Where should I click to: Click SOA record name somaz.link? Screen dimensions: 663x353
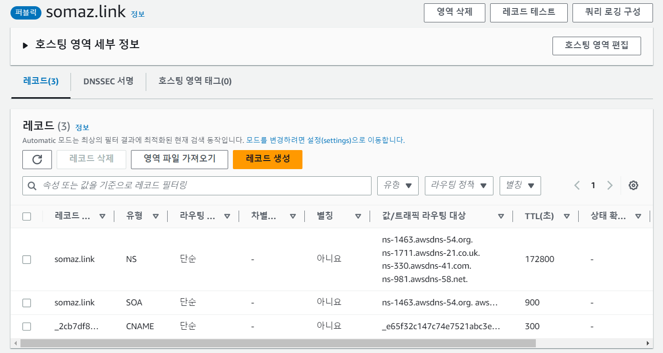75,303
